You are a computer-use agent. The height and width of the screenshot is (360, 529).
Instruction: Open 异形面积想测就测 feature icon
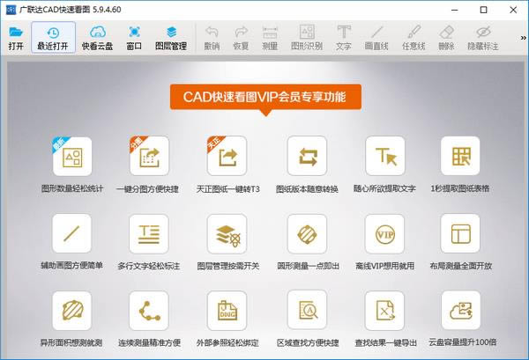pyautogui.click(x=72, y=311)
